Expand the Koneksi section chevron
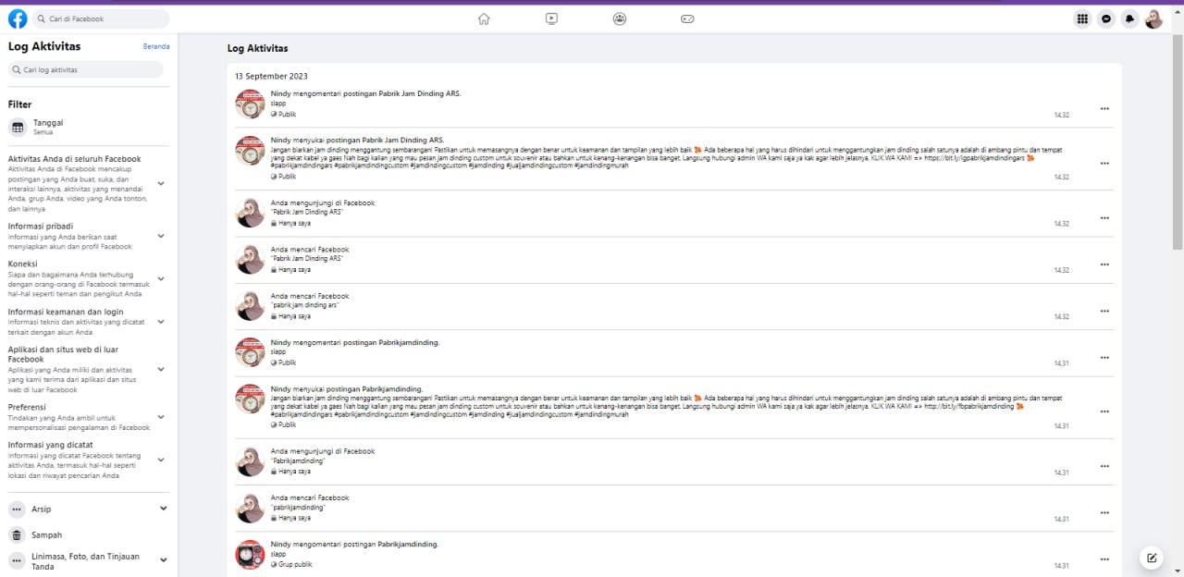This screenshot has width=1184, height=577. [161, 278]
